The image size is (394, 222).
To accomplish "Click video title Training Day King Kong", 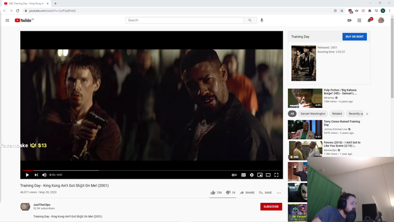I will tap(64, 186).
